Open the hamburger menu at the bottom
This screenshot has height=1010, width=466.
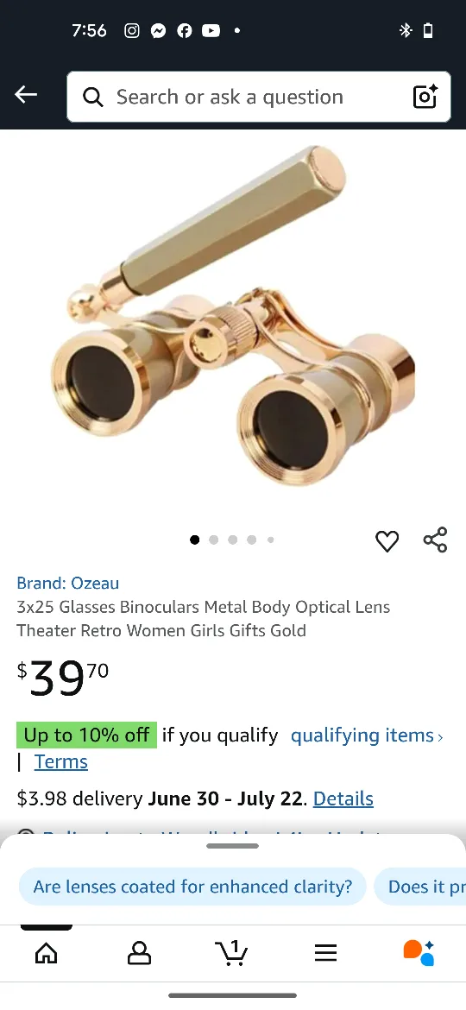[325, 953]
